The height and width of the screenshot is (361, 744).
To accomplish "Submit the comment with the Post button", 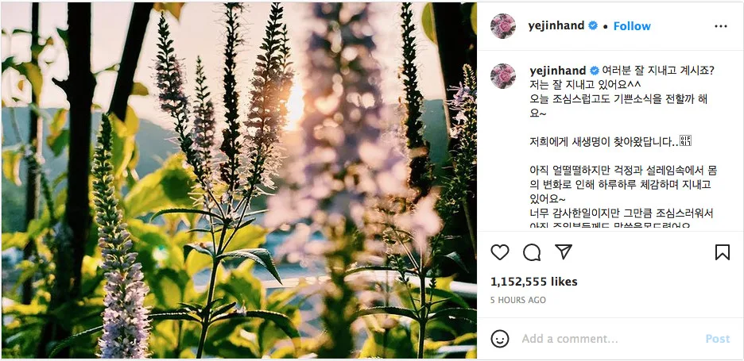I will [718, 339].
